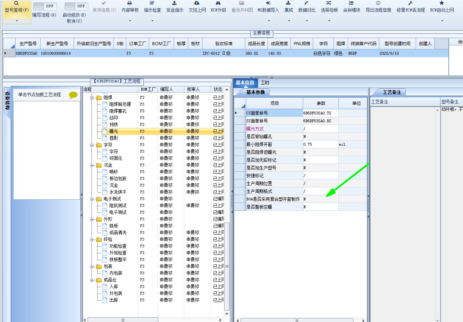Open the dropdown arrow under 型号查询(F)

[16, 21]
